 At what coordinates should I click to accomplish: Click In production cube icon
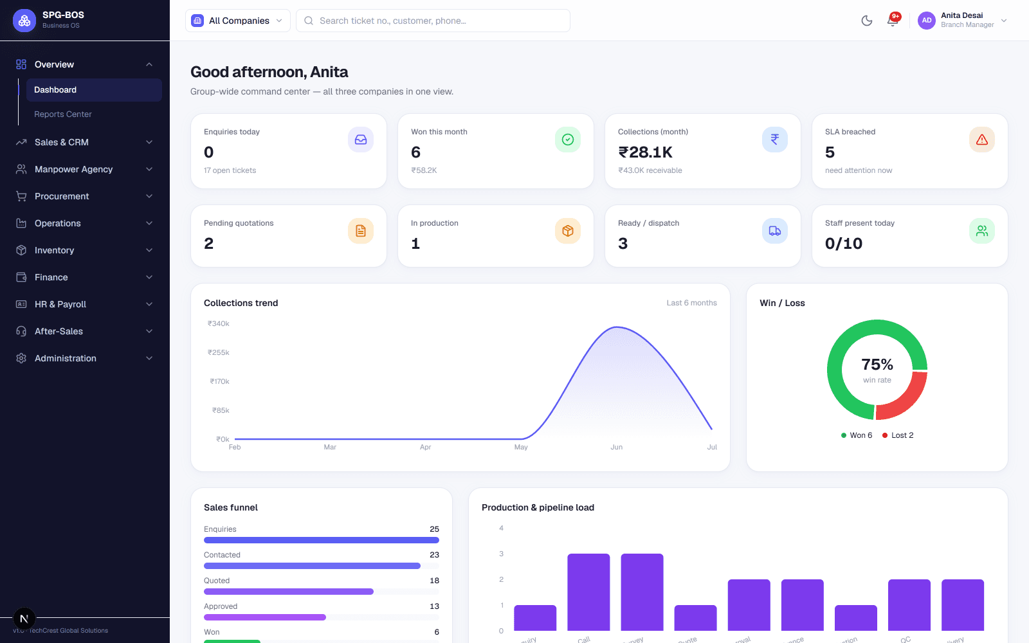tap(568, 231)
